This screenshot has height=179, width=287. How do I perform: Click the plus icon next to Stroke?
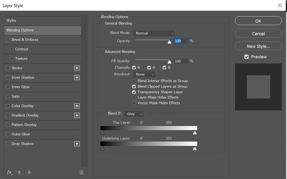point(77,68)
